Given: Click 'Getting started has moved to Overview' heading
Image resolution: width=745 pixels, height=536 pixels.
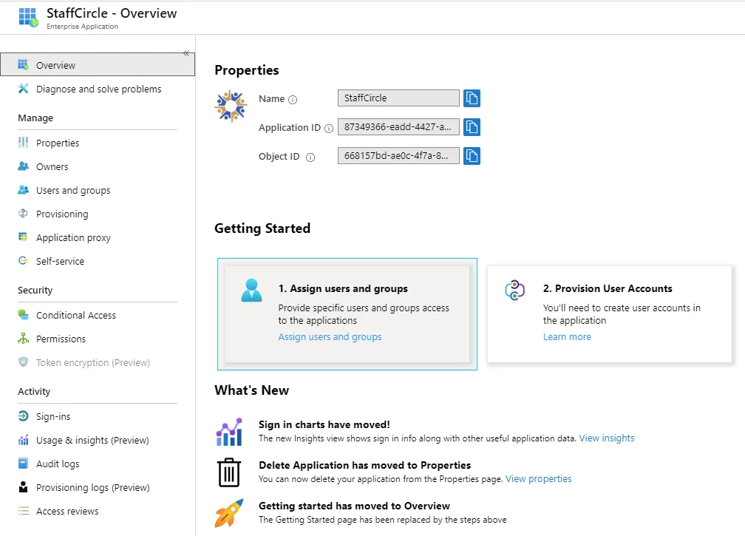Looking at the screenshot, I should pos(355,506).
